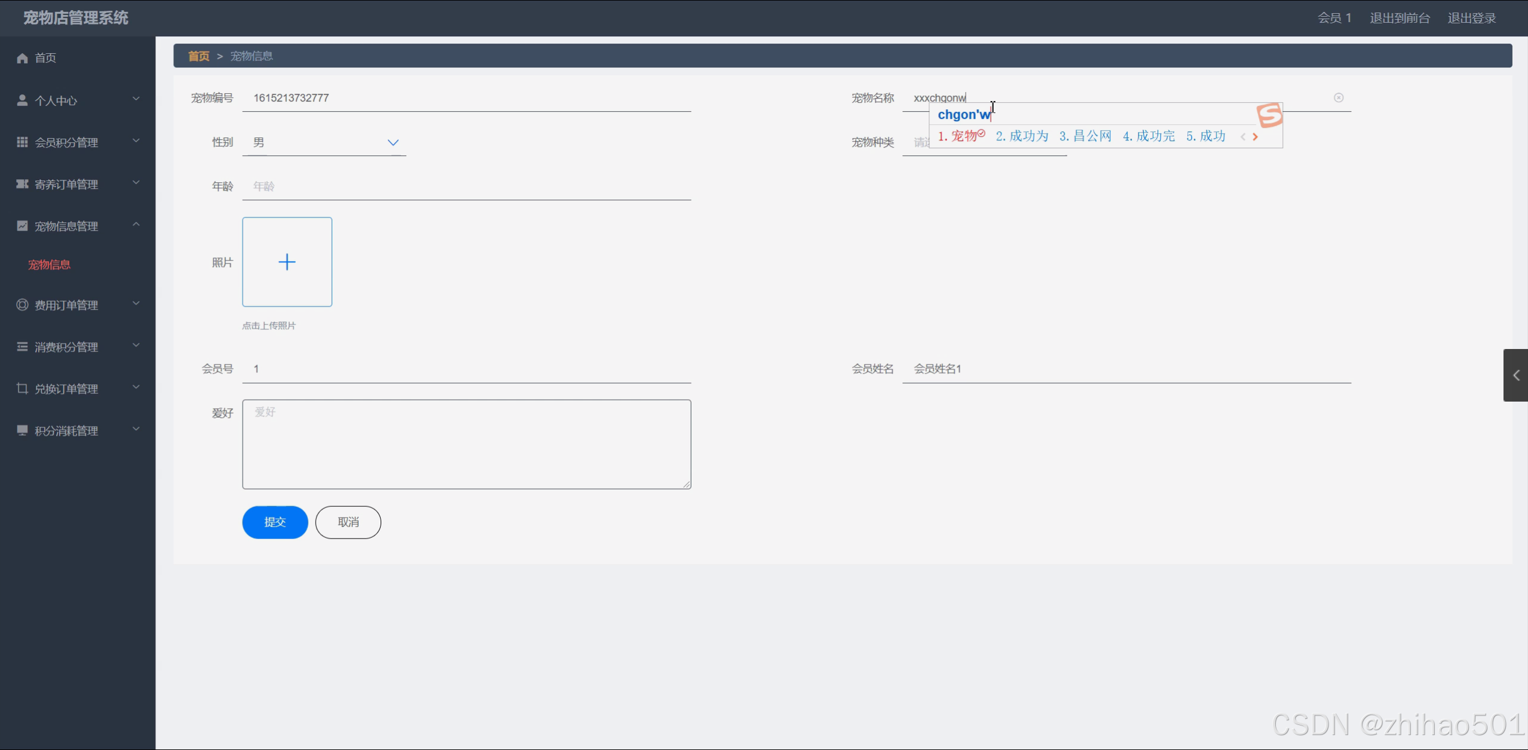The image size is (1528, 750).
Task: Click 退出登录 in the top bar
Action: pos(1471,18)
